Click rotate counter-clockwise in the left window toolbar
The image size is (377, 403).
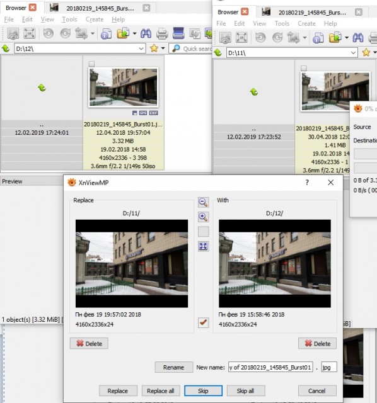click(x=49, y=33)
